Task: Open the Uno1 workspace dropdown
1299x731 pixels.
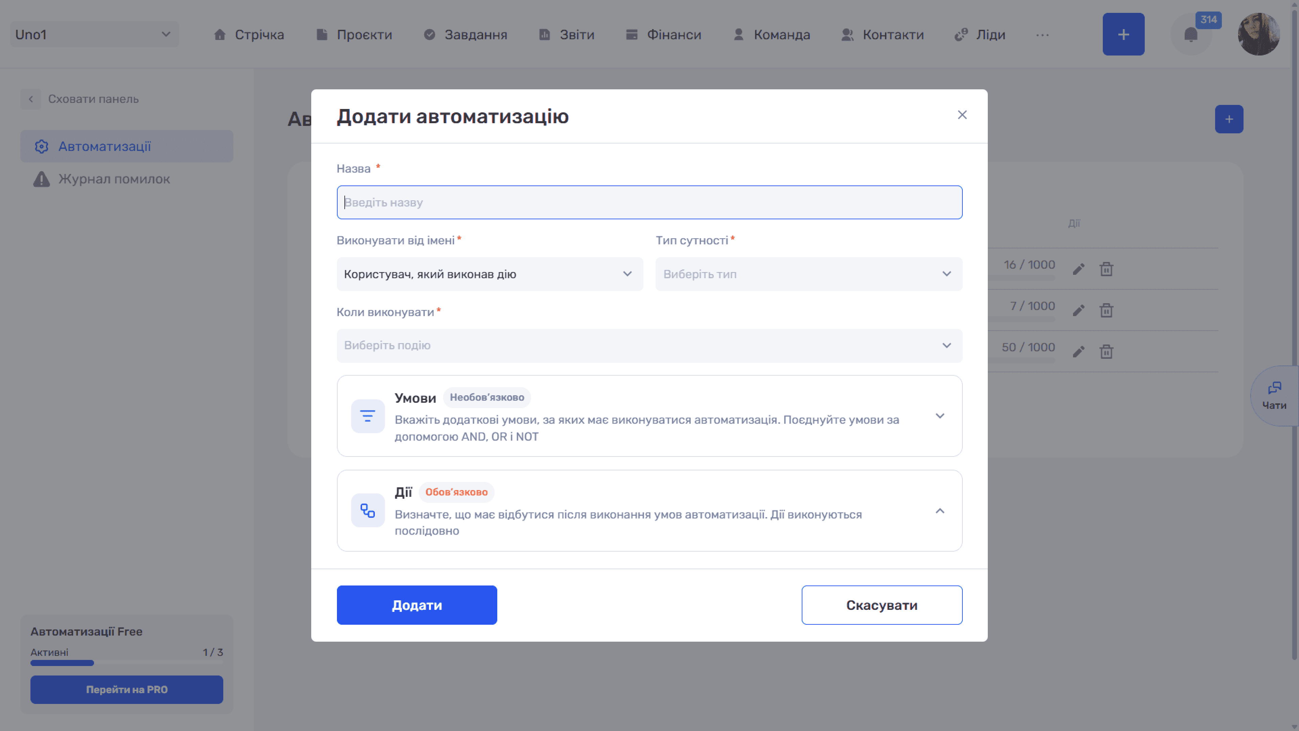Action: pos(94,34)
